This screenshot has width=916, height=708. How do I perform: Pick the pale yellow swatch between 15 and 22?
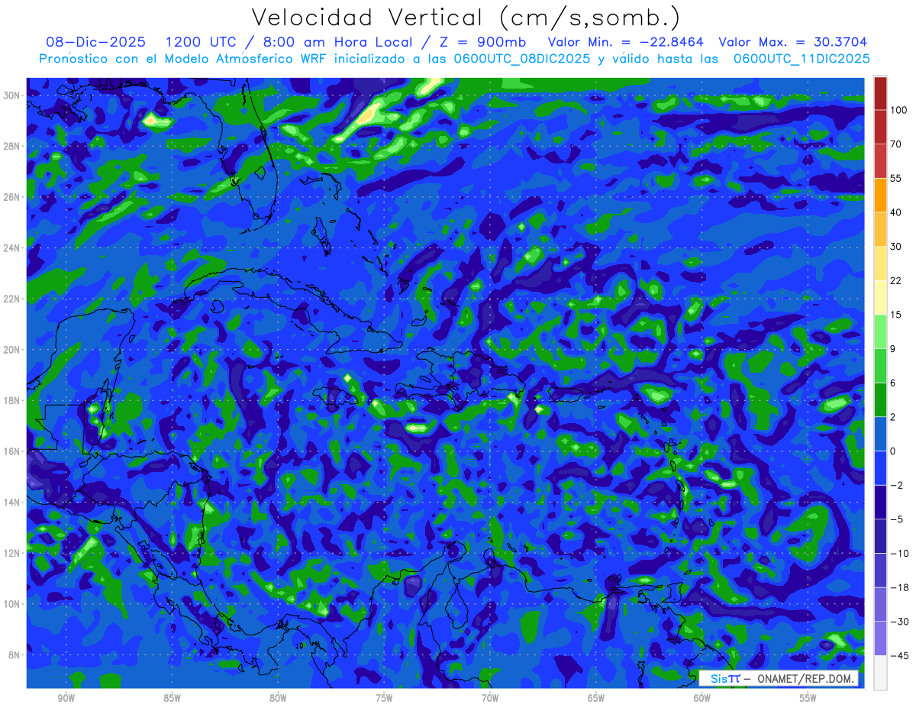click(880, 297)
